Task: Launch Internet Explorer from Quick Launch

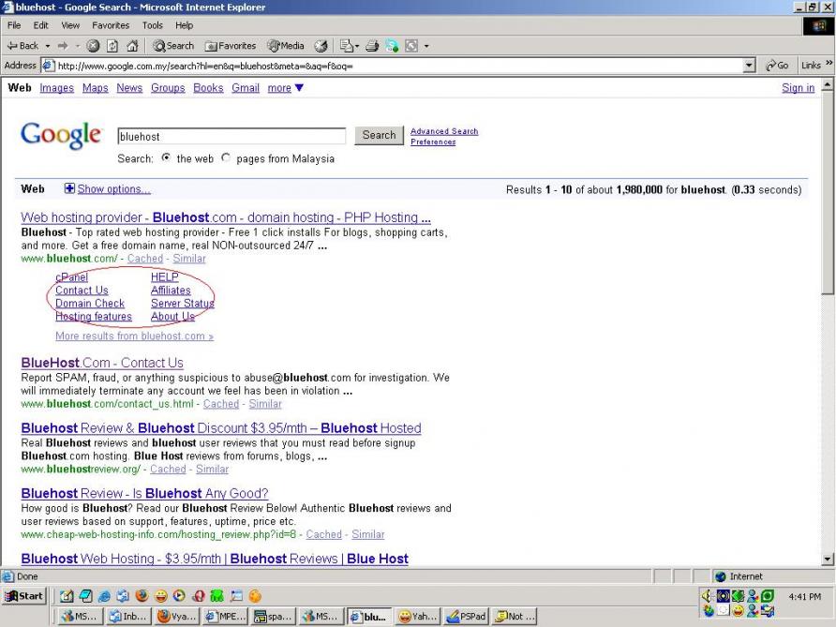Action: click(105, 595)
